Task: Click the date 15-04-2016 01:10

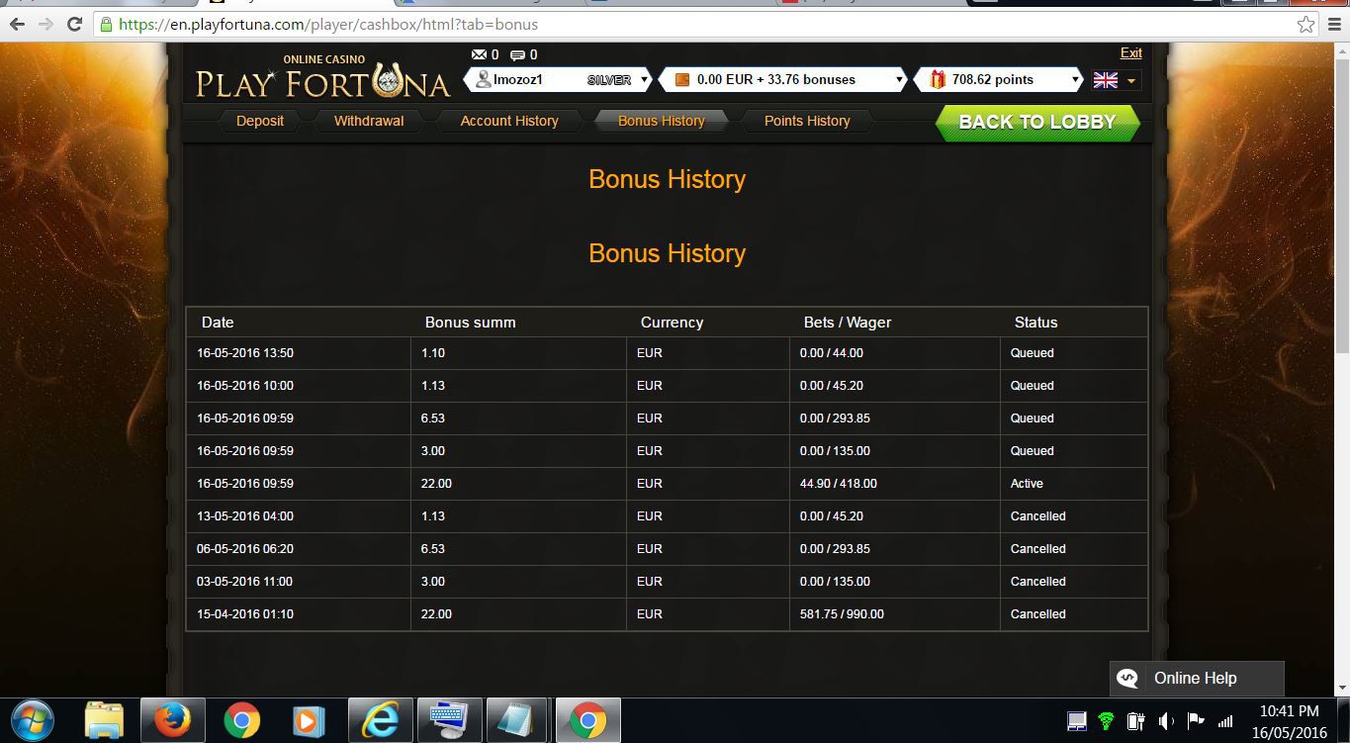Action: [x=245, y=614]
